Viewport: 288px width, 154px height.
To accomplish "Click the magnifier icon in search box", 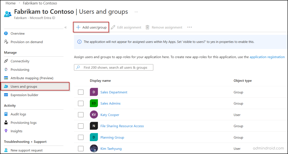I will (x=78, y=67).
